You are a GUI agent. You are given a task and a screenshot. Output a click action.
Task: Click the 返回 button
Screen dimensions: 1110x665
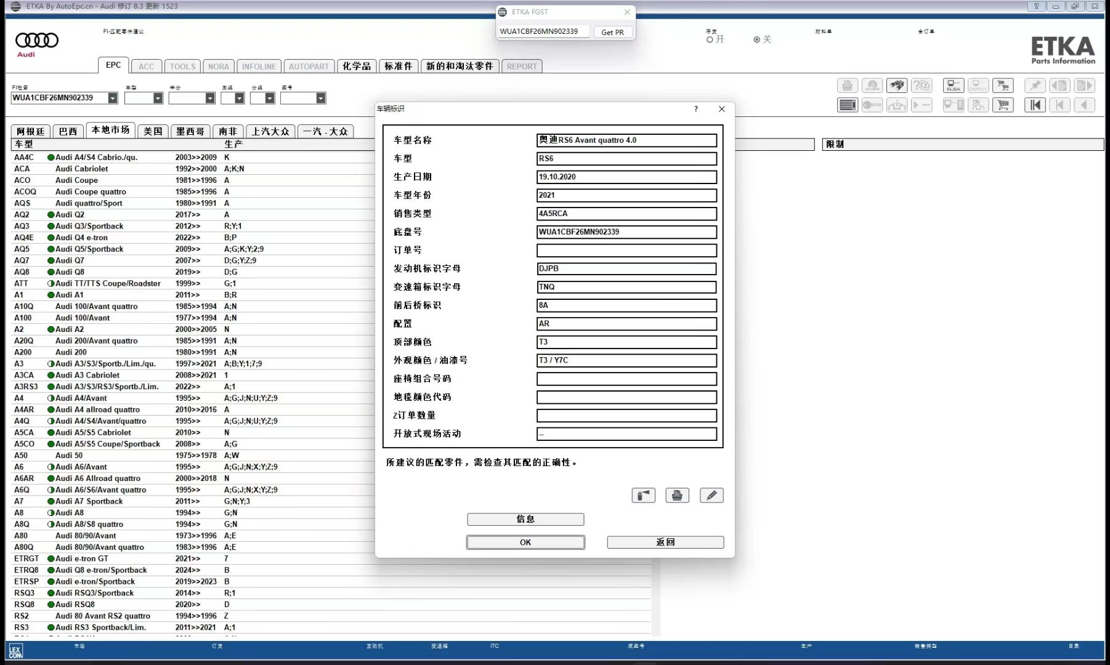click(x=665, y=542)
